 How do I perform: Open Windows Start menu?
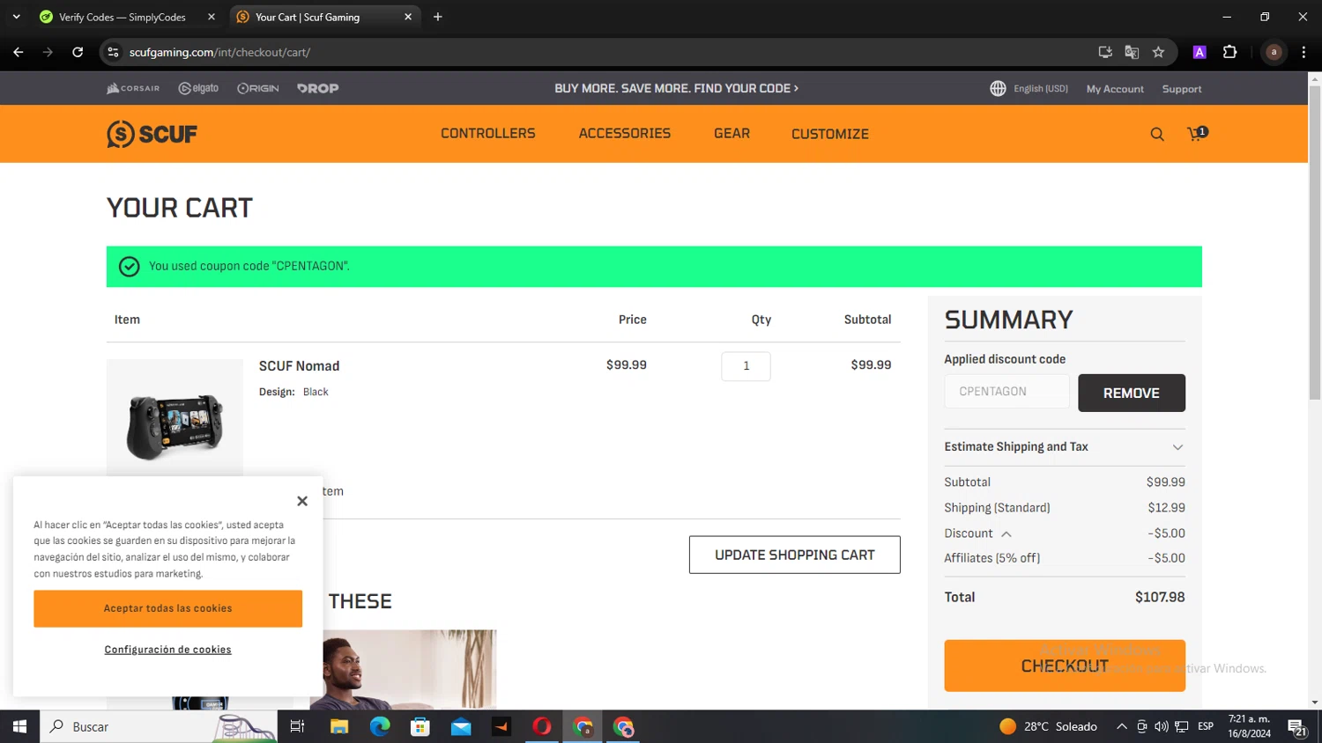19,726
